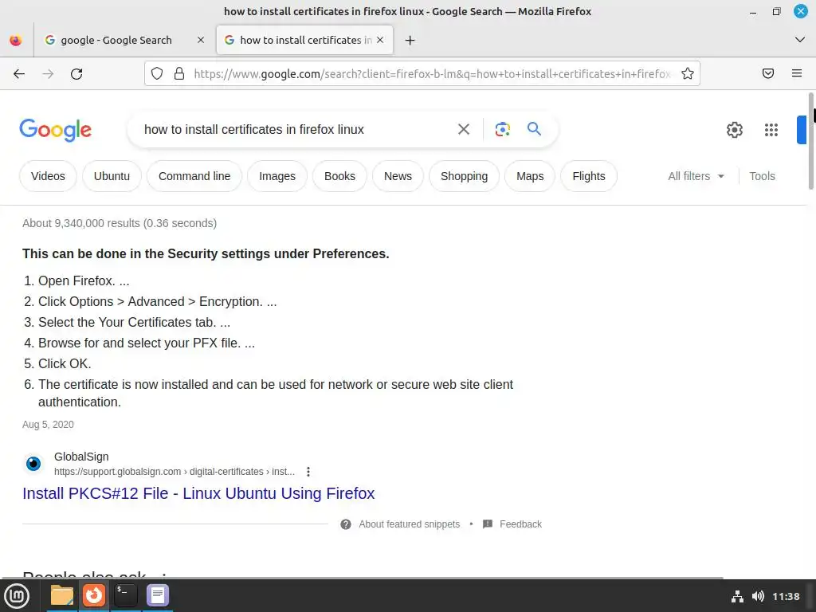Click the support.globalsign.com URL breadcrumb
Viewport: 816px width, 612px height.
[175, 472]
